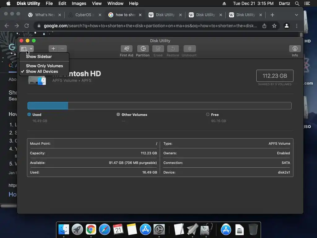Image resolution: width=317 pixels, height=238 pixels.
Task: Open Google Chrome from the Dock
Action: point(91,230)
